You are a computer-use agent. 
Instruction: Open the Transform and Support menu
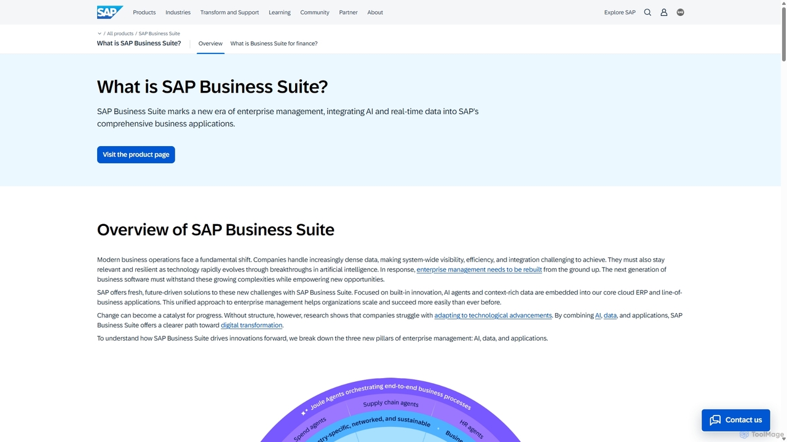(x=229, y=12)
